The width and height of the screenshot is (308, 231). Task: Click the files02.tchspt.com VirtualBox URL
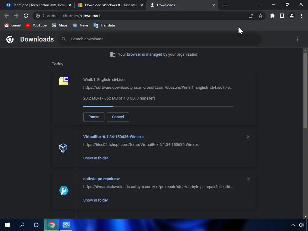tap(141, 145)
